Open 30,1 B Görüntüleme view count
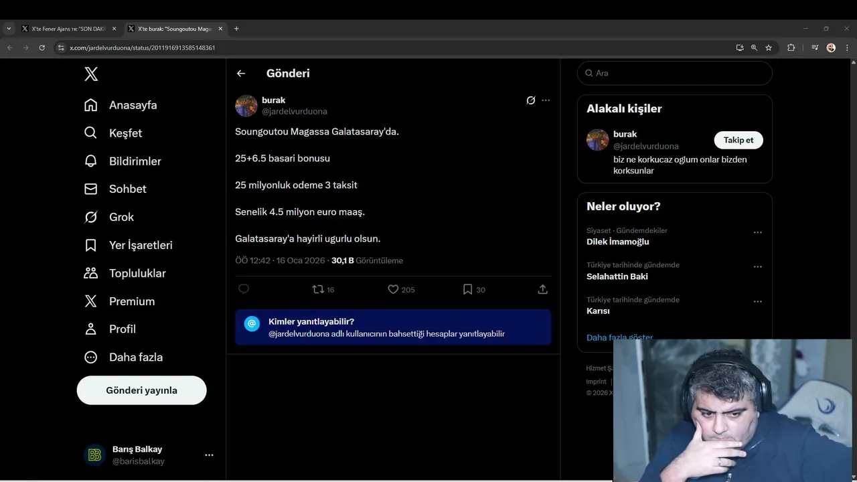857x482 pixels. tap(367, 260)
